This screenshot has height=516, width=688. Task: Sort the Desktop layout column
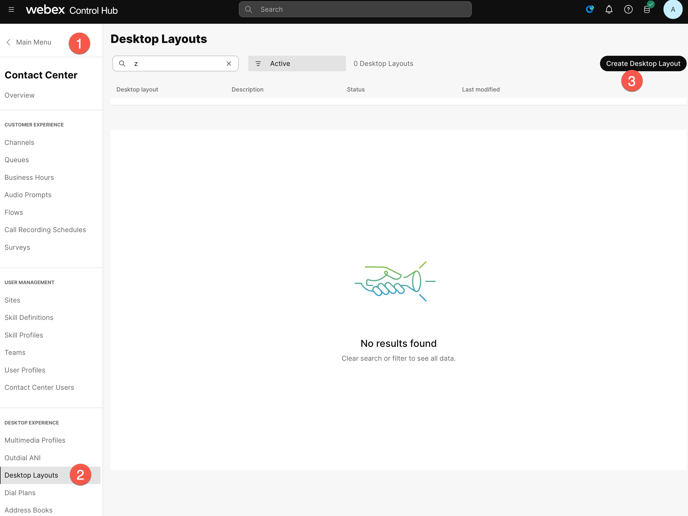point(137,89)
